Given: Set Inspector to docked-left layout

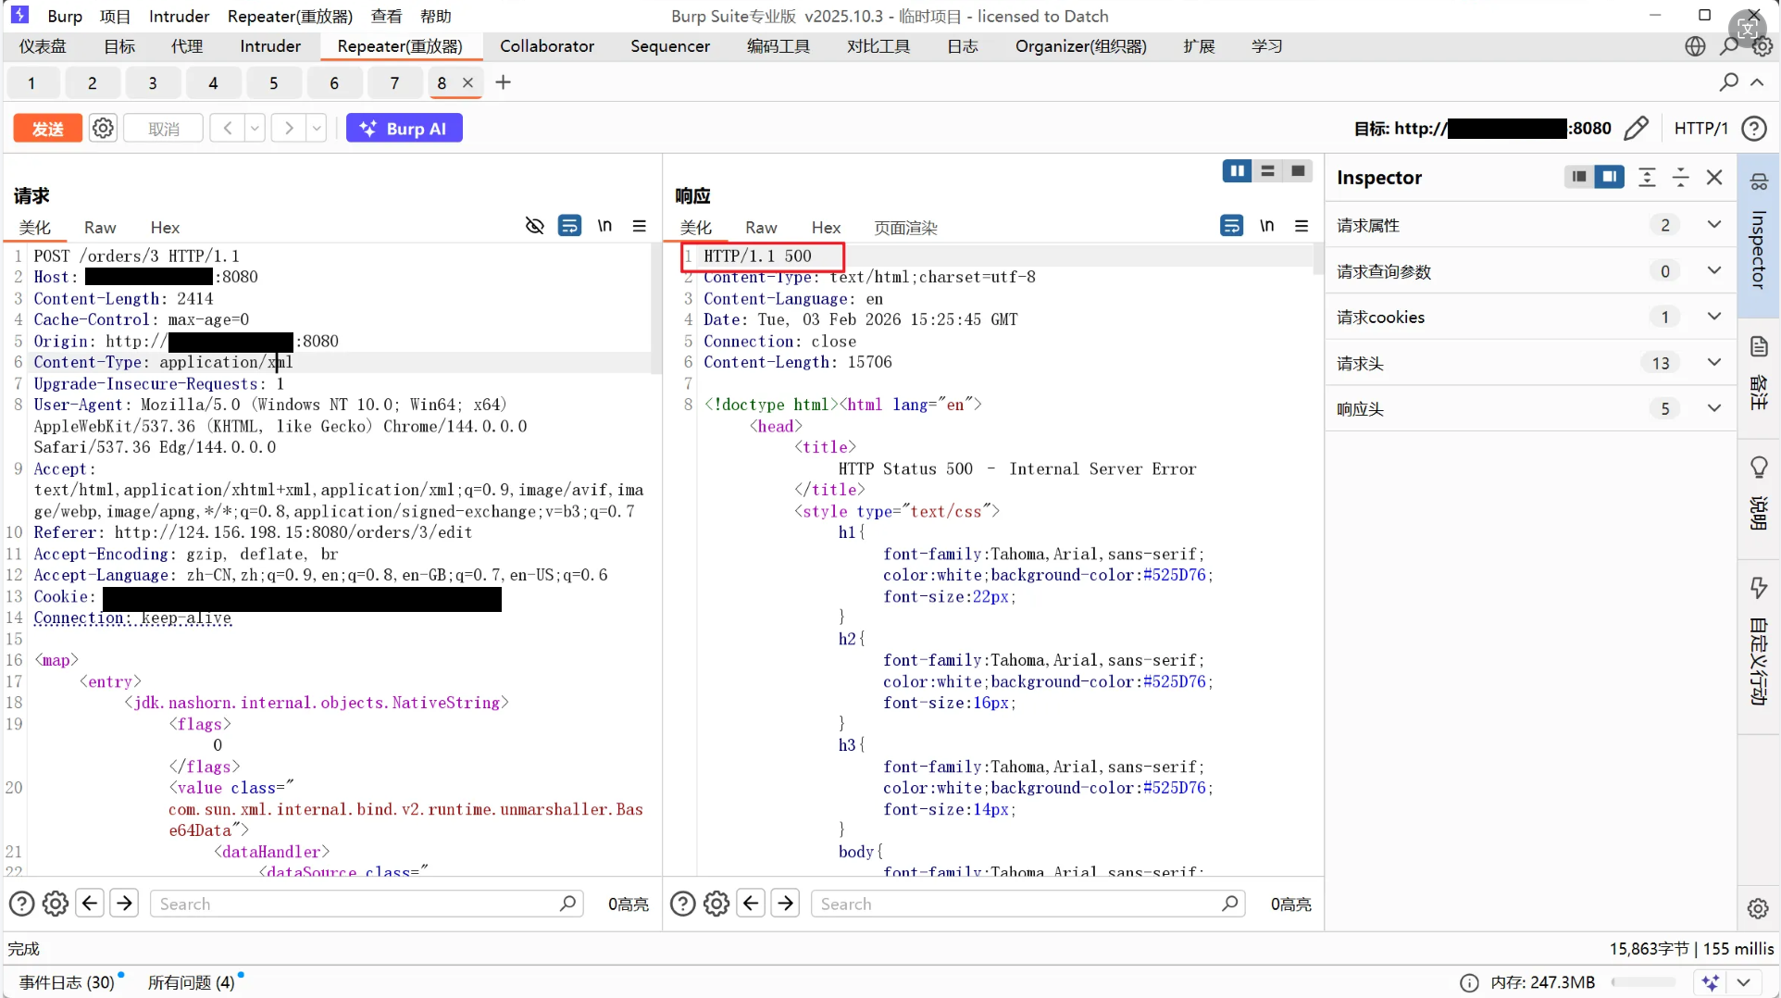Looking at the screenshot, I should [x=1579, y=177].
